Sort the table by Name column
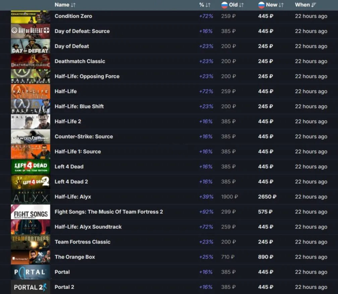This screenshot has width=338, height=294. pyautogui.click(x=73, y=5)
